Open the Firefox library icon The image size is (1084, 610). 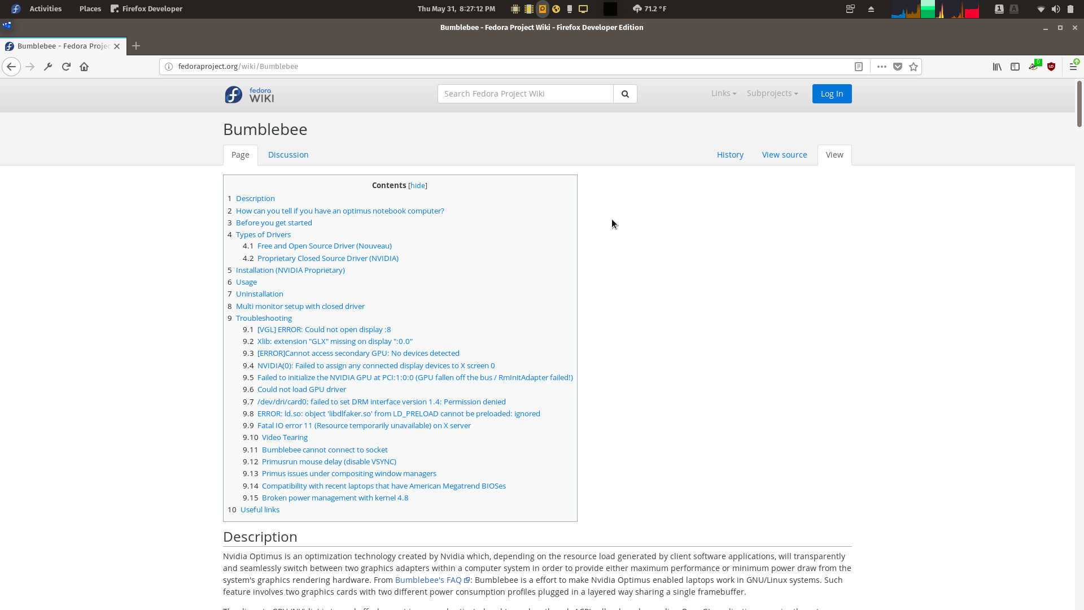click(997, 67)
